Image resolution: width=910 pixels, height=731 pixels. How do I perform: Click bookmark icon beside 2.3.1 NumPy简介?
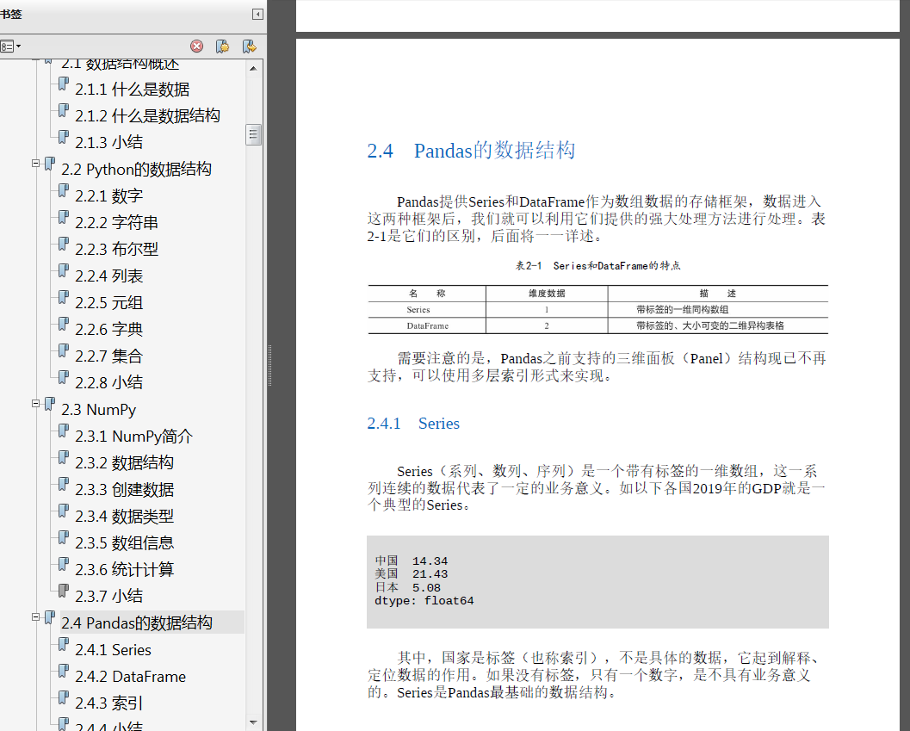click(x=63, y=431)
